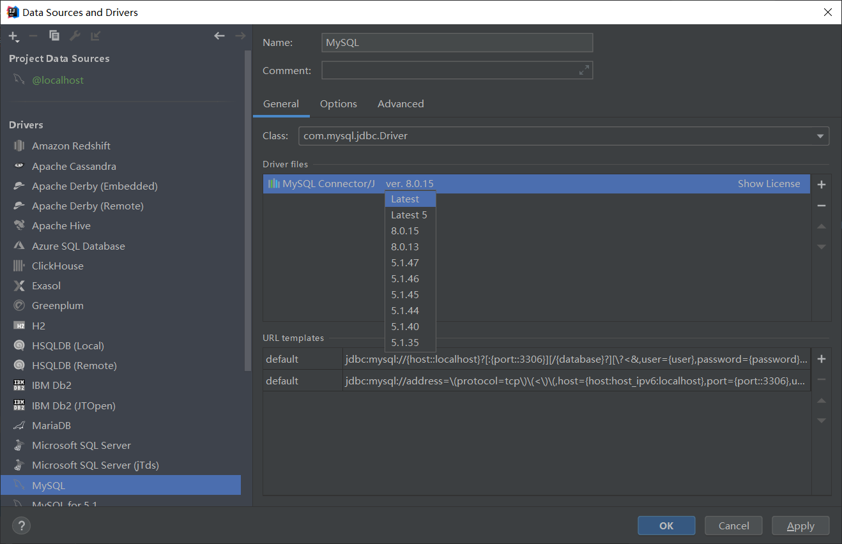Choose version 8.0.13 from the popup
Screen dimensions: 842x544
[x=410, y=247]
